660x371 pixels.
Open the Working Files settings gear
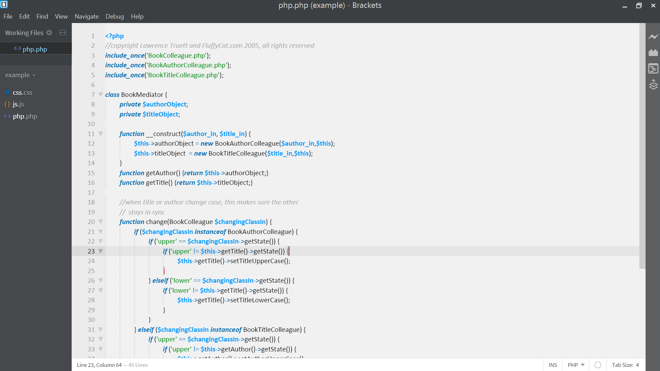coord(49,33)
